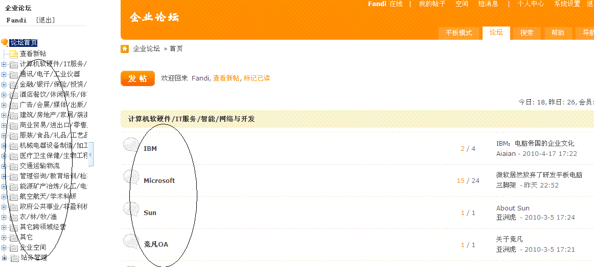Switch to the 平板模式 tab

pyautogui.click(x=459, y=33)
